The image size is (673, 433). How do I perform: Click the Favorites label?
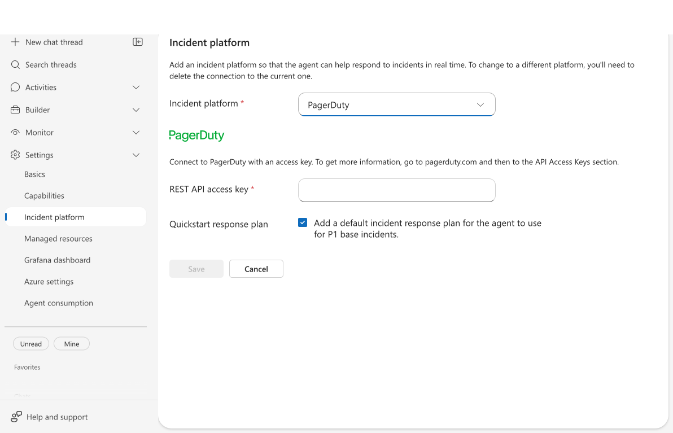pyautogui.click(x=27, y=368)
